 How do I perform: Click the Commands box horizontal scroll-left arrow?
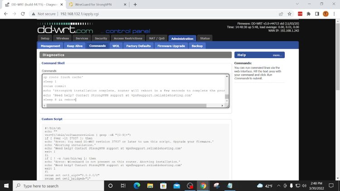(x=44, y=105)
